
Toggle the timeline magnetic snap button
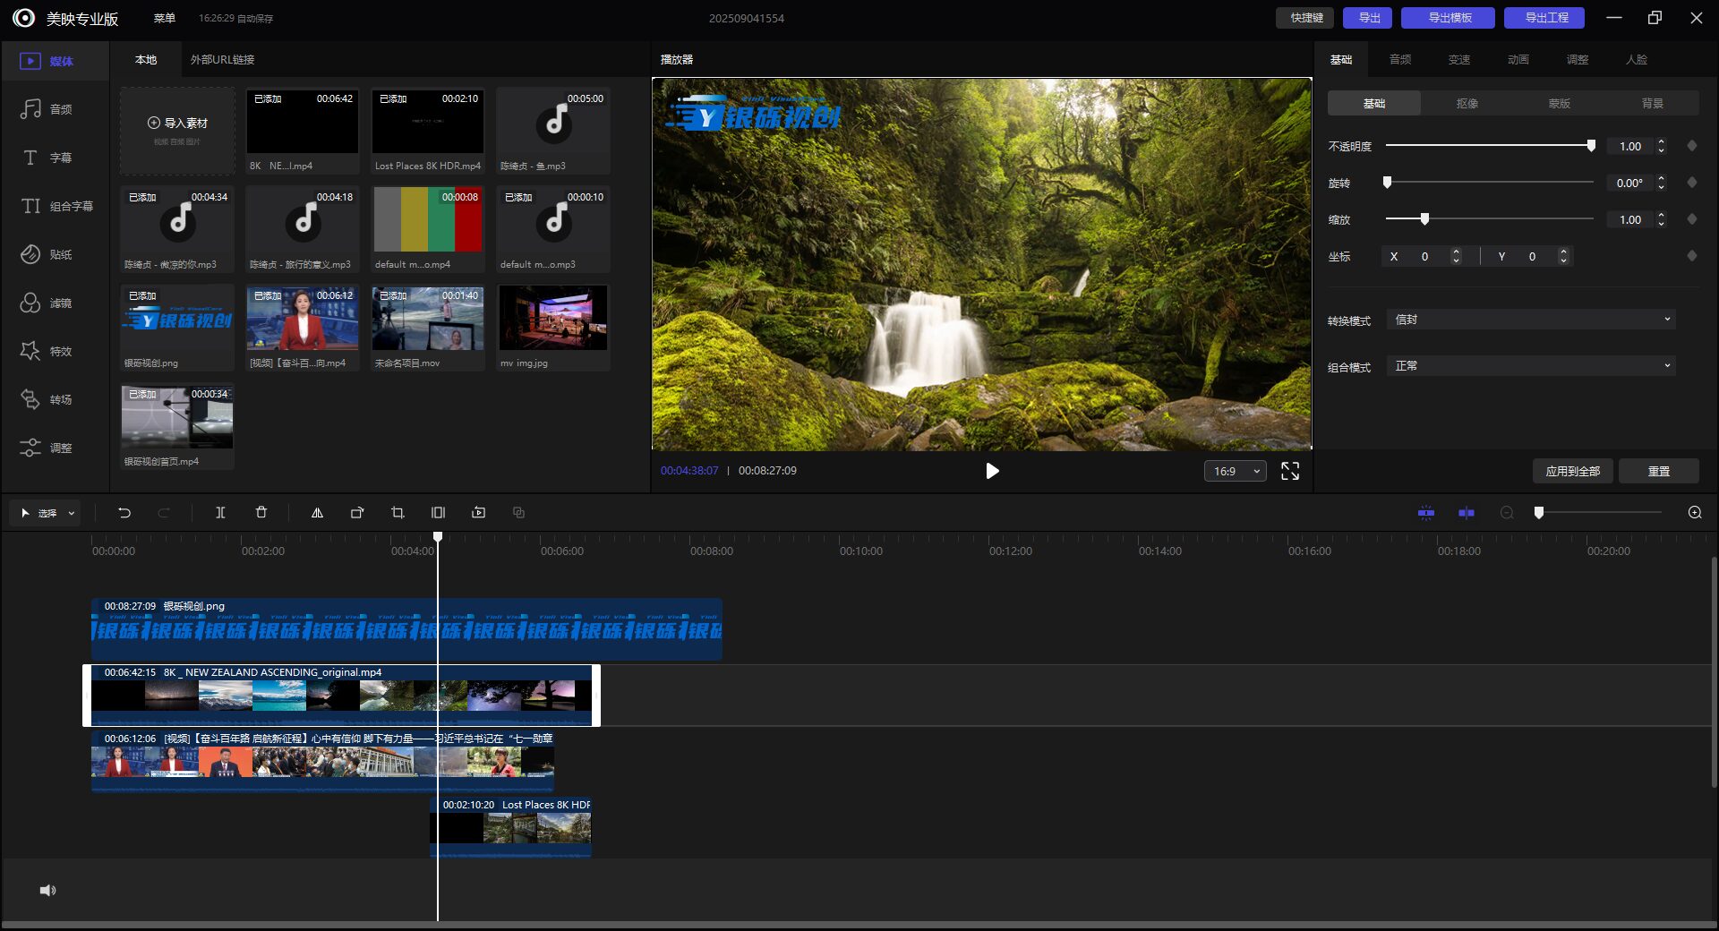coord(1426,513)
